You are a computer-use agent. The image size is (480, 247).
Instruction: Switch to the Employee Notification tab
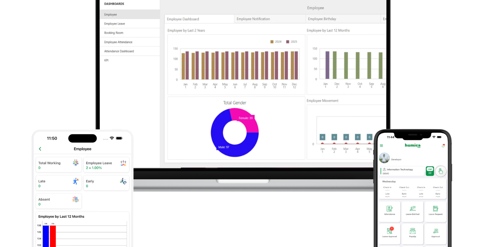click(x=270, y=19)
